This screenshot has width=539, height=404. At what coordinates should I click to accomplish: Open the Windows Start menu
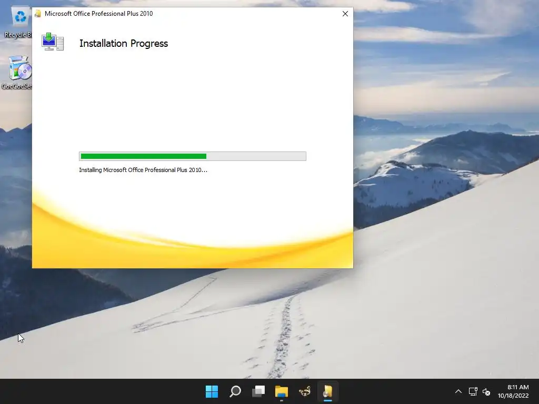pos(212,391)
